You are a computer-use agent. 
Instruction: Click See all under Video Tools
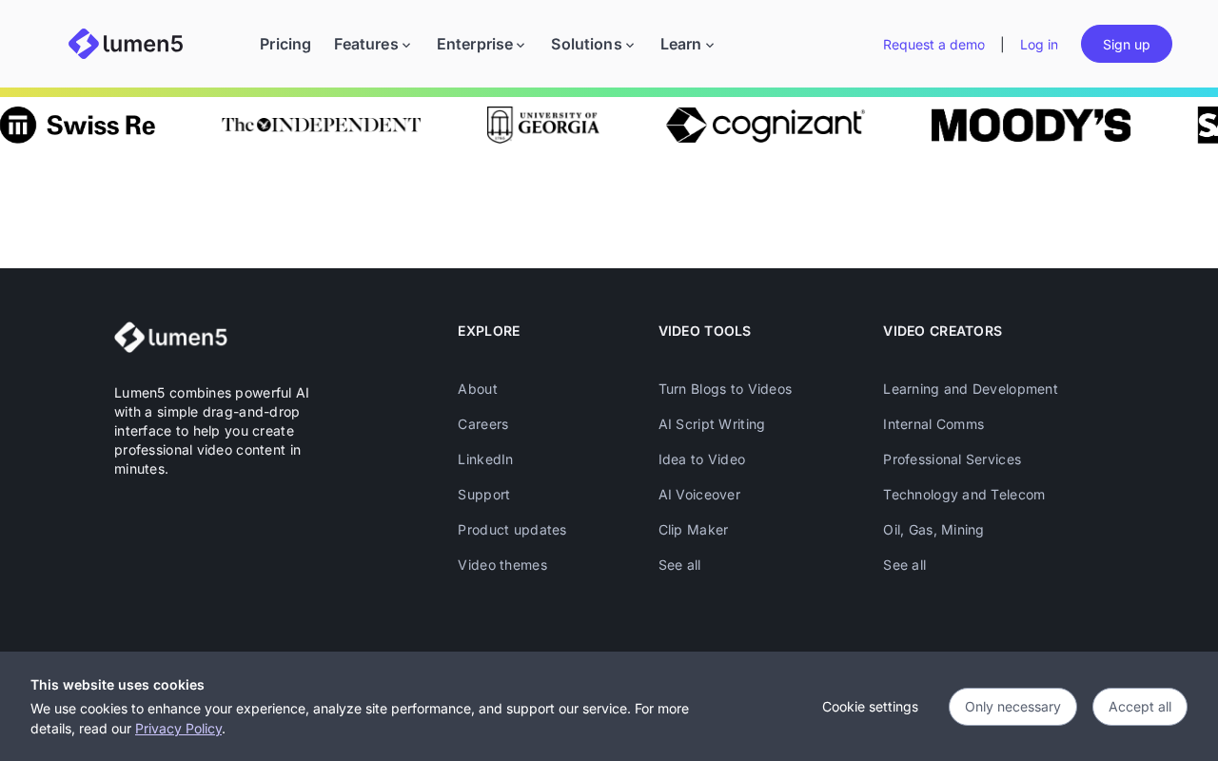pyautogui.click(x=679, y=565)
